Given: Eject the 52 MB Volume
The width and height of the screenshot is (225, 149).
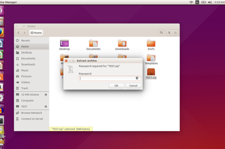Looking at the screenshot, I should coord(46,94).
